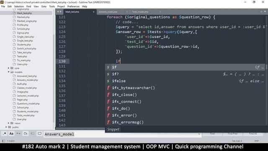The image size is (268, 151).
Task: Toggle case sensitive Aa option
Action: pyautogui.click(x=11, y=133)
